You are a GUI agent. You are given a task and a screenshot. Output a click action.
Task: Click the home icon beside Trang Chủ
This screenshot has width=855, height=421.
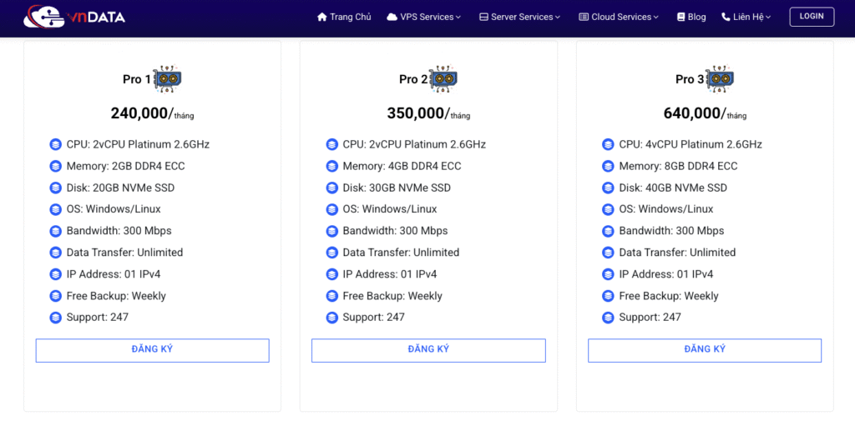click(322, 17)
